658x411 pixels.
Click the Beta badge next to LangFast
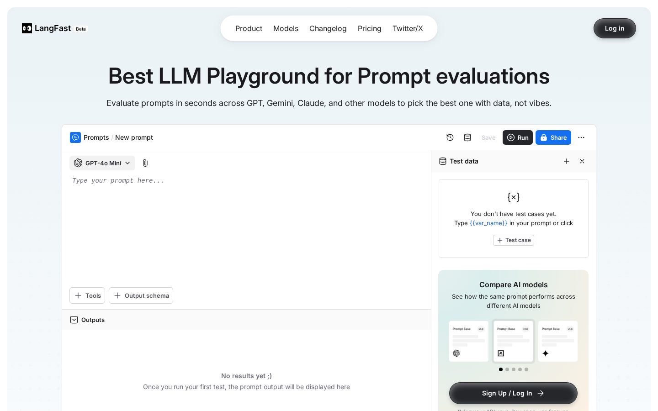(81, 29)
